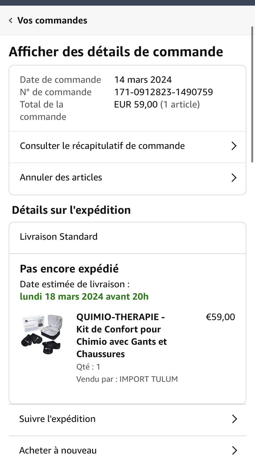Screen dimensions: 255x460
Task: Click the green estimated delivery date
Action: tap(84, 296)
